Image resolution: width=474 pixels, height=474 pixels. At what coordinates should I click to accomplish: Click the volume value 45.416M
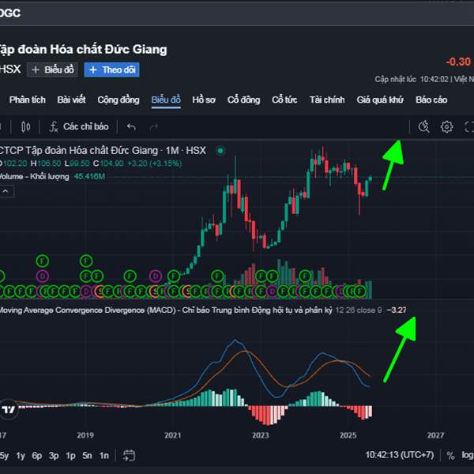(89, 176)
